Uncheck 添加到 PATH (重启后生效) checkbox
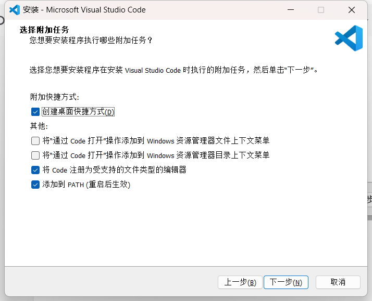 [x=35, y=185]
